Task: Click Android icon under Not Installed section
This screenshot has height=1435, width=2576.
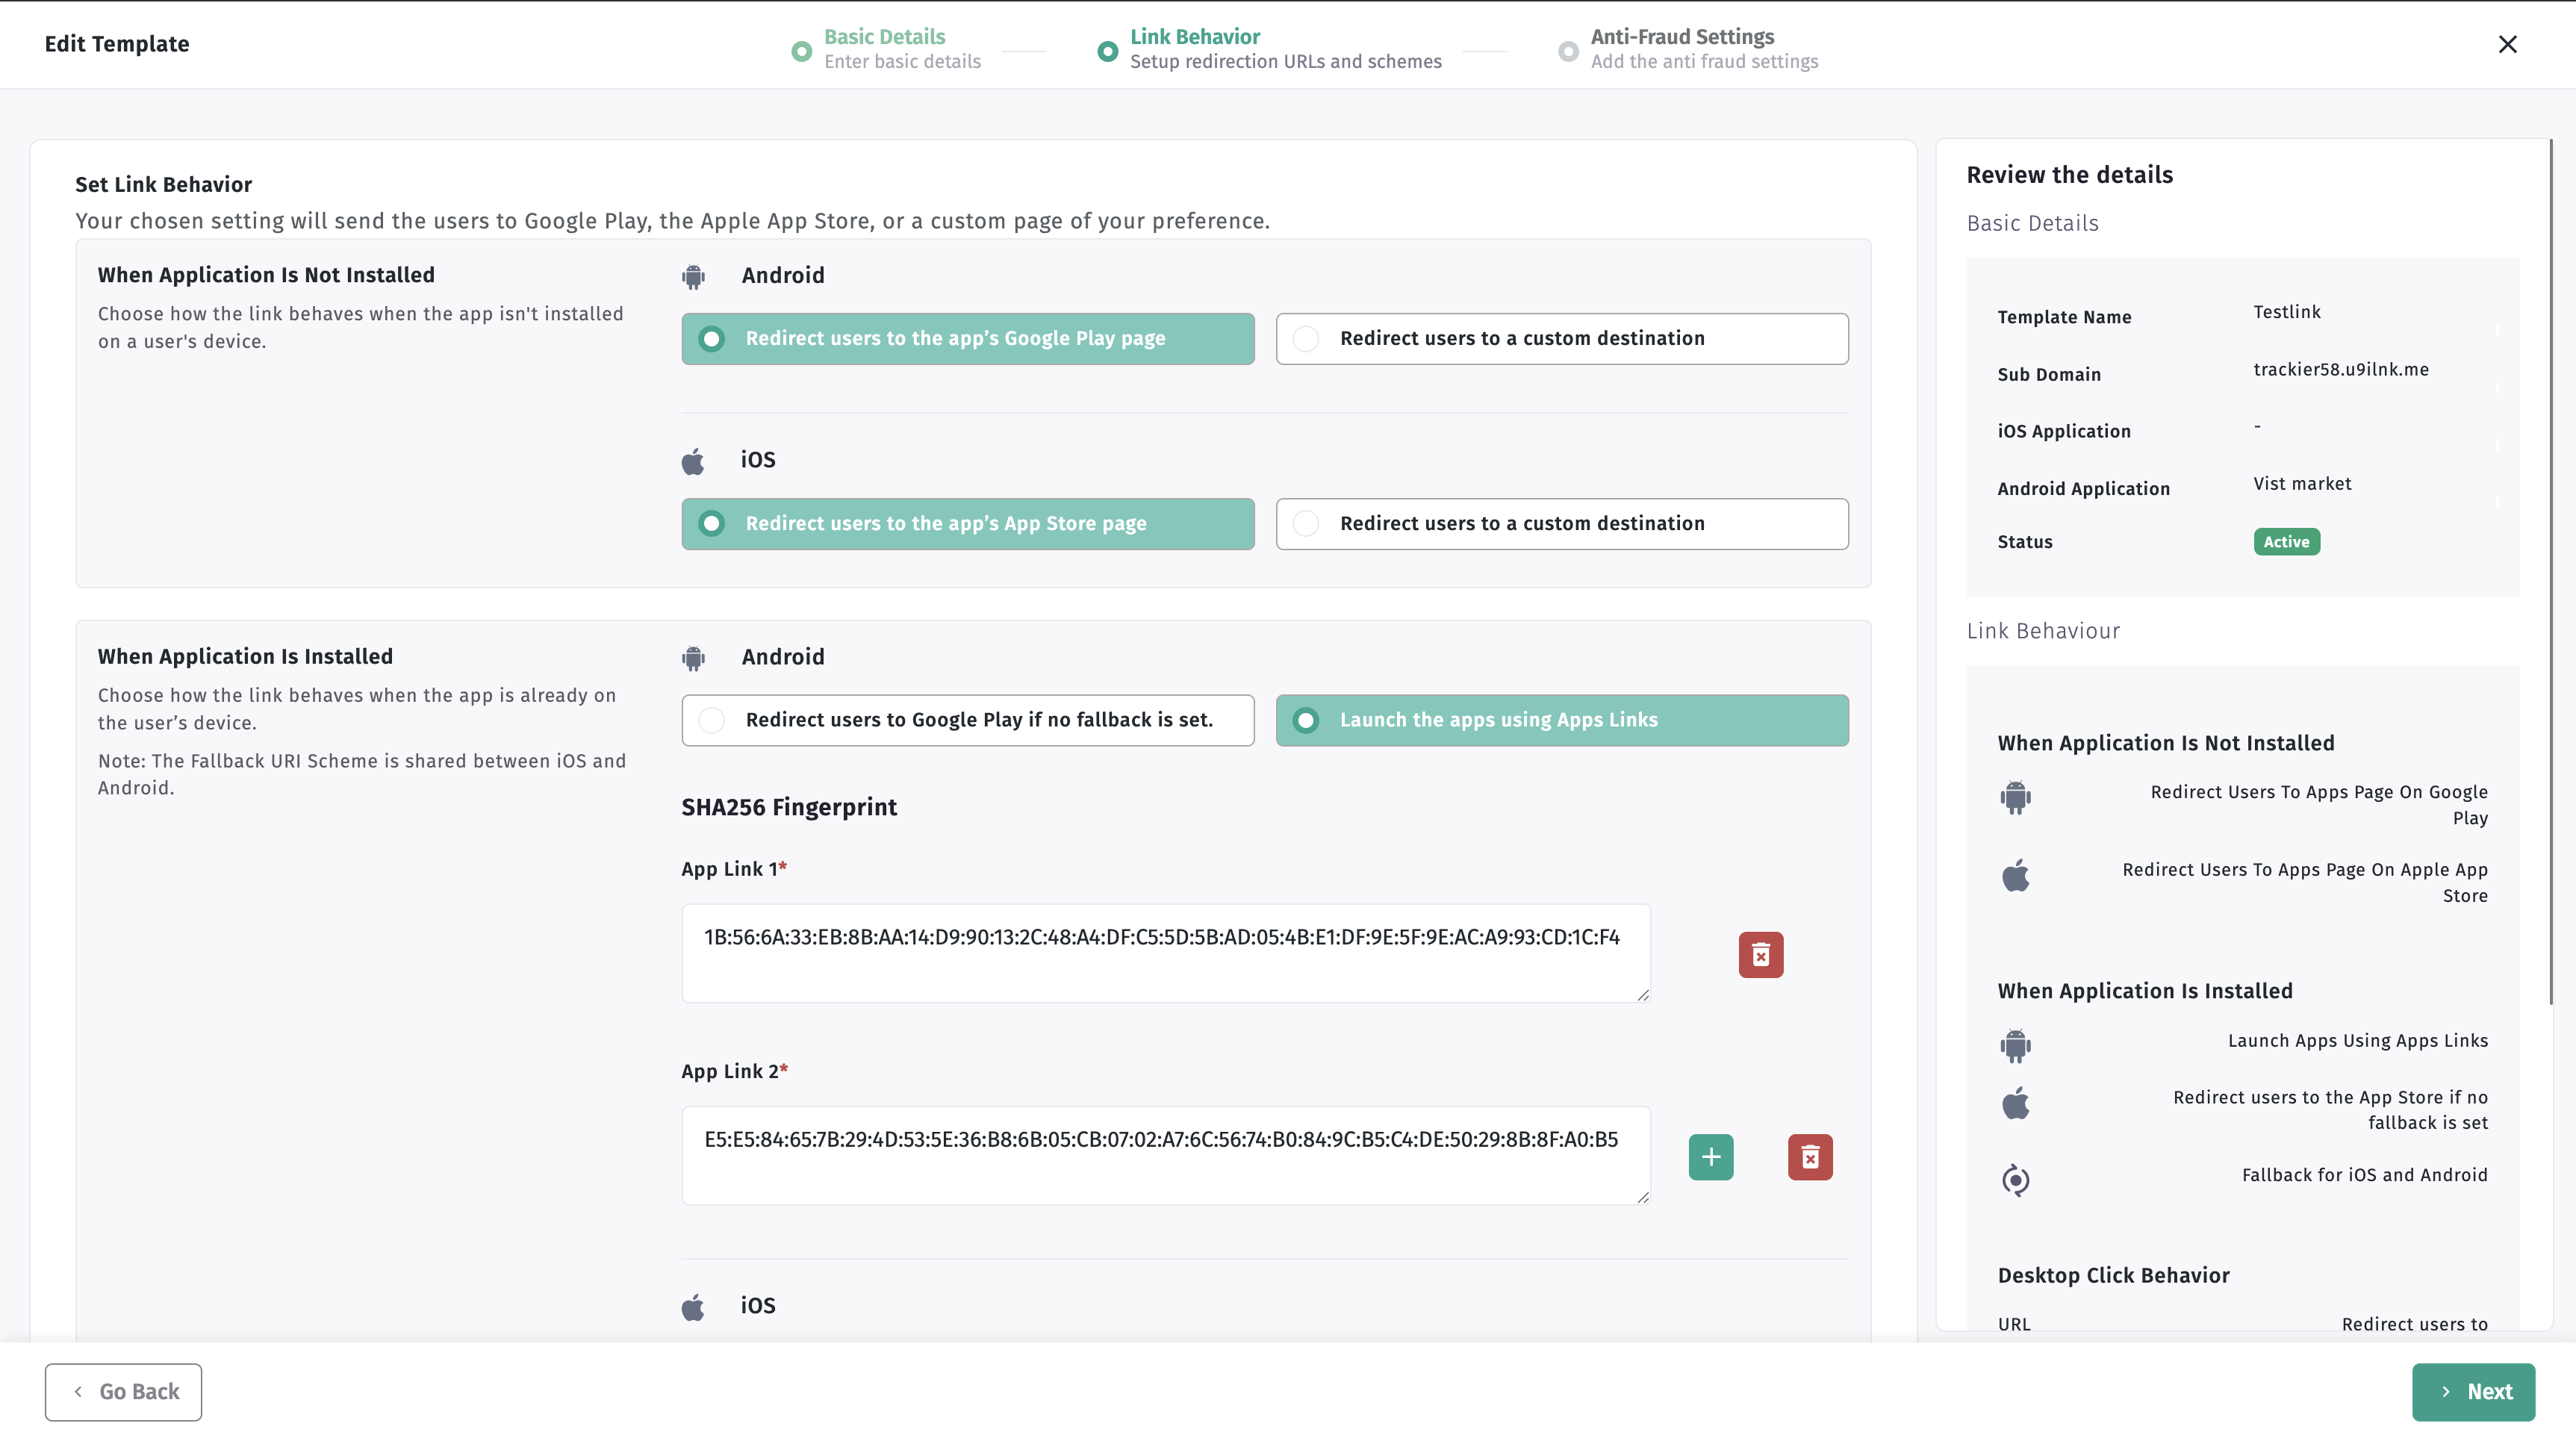Action: point(693,276)
